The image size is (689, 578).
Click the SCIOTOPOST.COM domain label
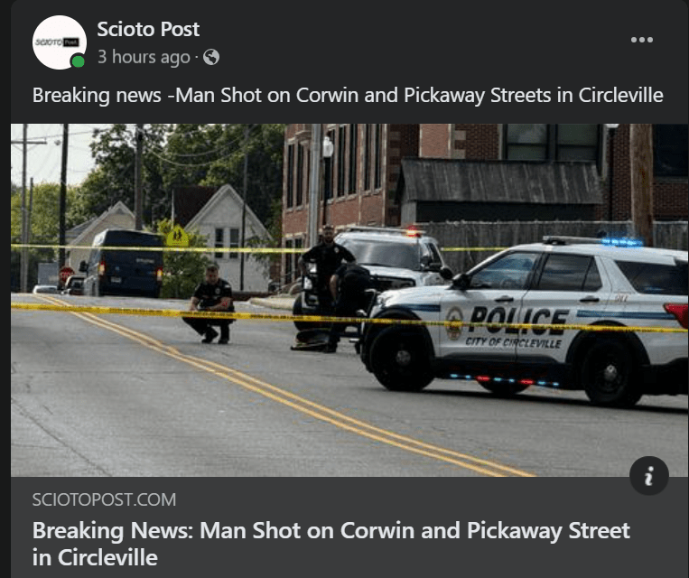[104, 499]
